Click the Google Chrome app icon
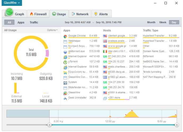Screen dimensions: 183x132 [65, 36]
